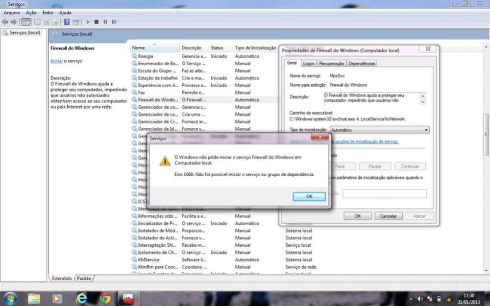The width and height of the screenshot is (490, 306).
Task: Show hidden tray icons arrow
Action: (x=411, y=299)
